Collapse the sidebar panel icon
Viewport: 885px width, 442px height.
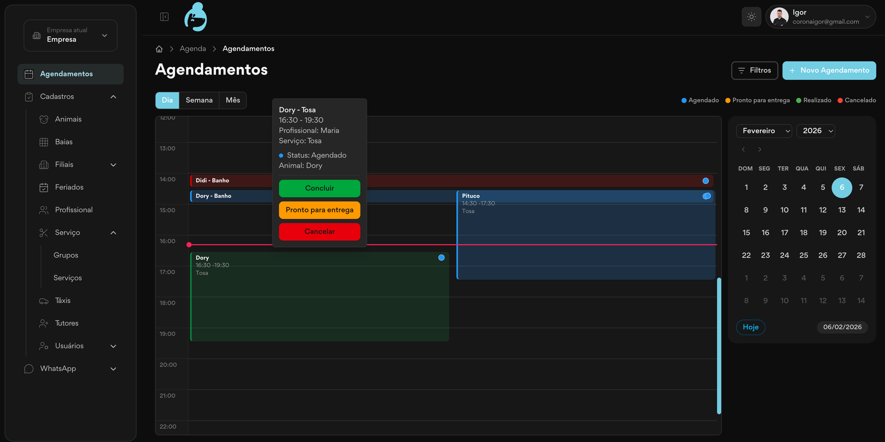click(x=164, y=16)
